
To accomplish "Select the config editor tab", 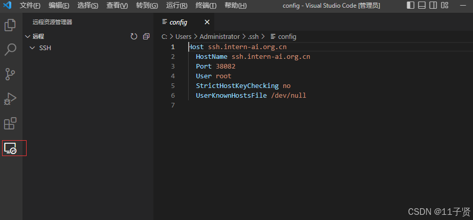I will click(184, 22).
